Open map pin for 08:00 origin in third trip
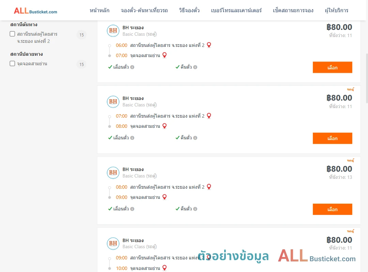Screen dimensions: 368x272 click(209, 187)
